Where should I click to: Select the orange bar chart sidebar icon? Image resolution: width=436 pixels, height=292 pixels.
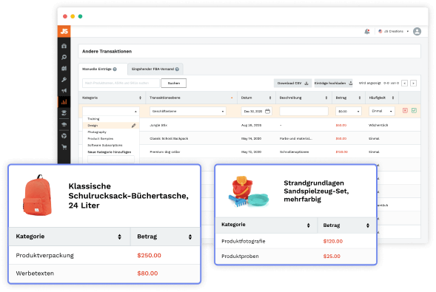(64, 102)
